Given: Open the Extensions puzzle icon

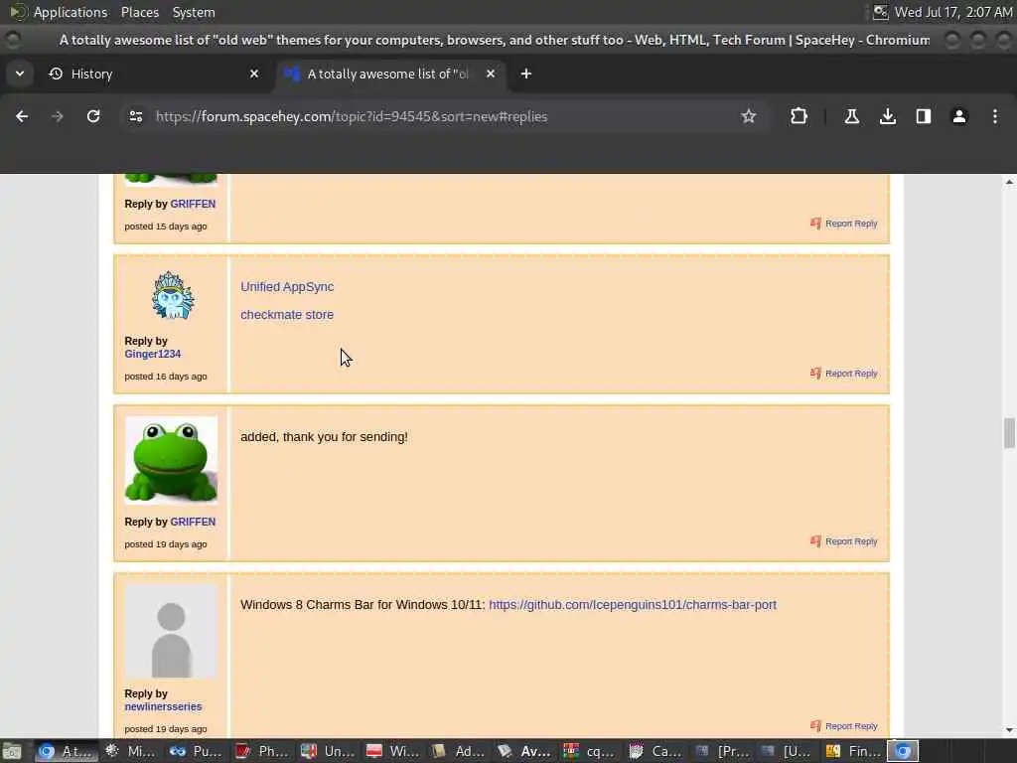Looking at the screenshot, I should tap(799, 117).
